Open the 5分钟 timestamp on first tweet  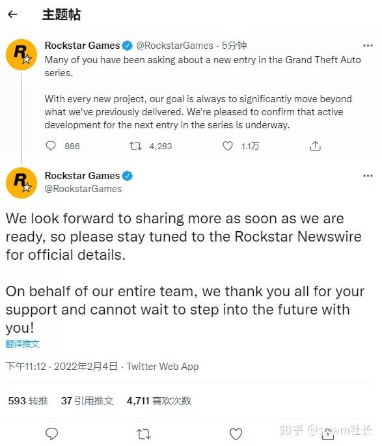click(234, 46)
